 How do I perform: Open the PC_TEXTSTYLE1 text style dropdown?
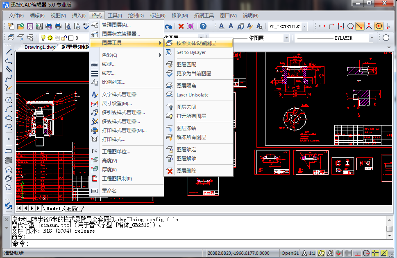click(x=305, y=27)
